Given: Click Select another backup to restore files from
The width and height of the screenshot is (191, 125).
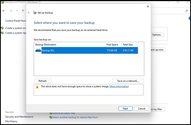Looking at the screenshot, I should click(x=75, y=117).
